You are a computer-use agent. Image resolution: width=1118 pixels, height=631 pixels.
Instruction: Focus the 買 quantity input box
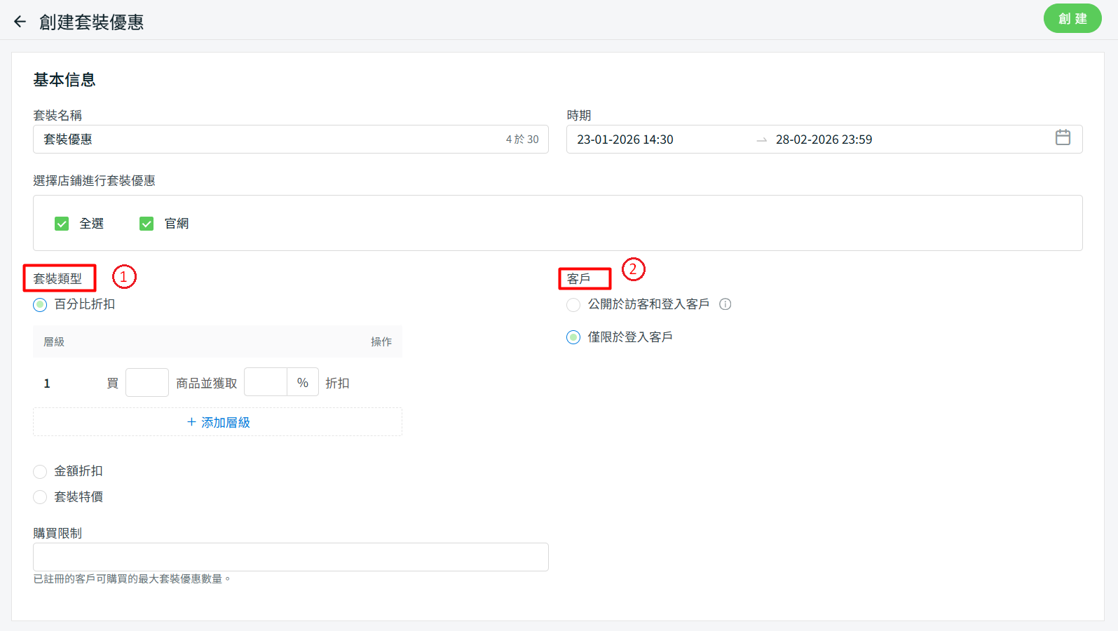tap(147, 383)
